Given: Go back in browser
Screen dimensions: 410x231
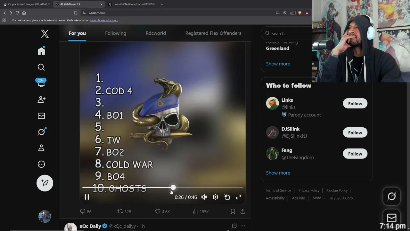Looking at the screenshot, I should coord(4,13).
